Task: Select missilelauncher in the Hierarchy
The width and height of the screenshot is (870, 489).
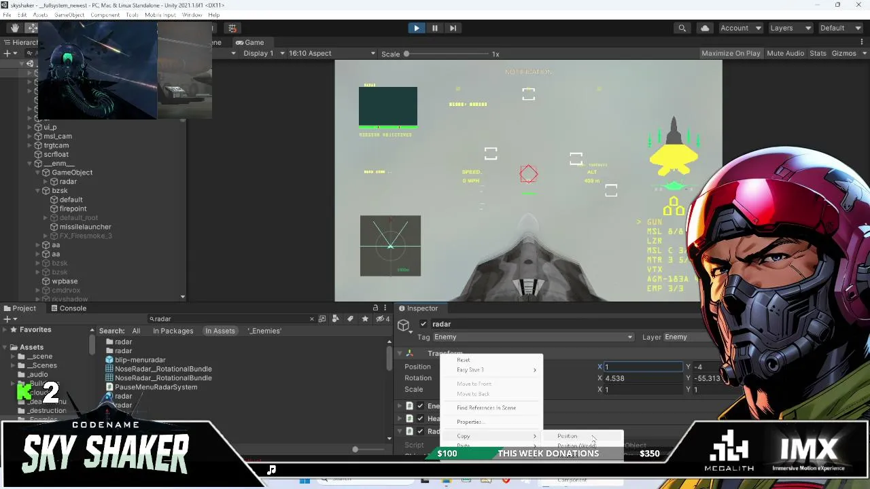Action: pyautogui.click(x=85, y=227)
